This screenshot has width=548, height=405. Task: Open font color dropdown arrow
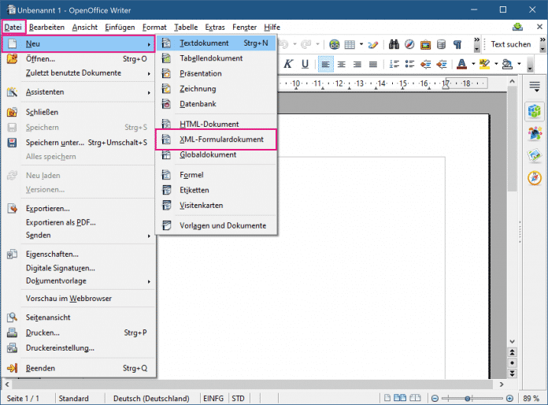475,64
